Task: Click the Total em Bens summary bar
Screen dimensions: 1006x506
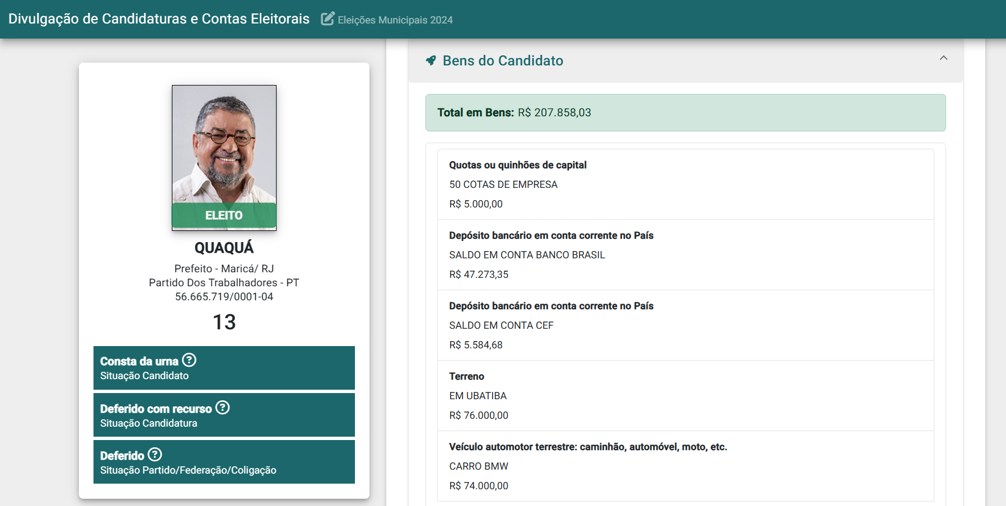Action: point(685,112)
